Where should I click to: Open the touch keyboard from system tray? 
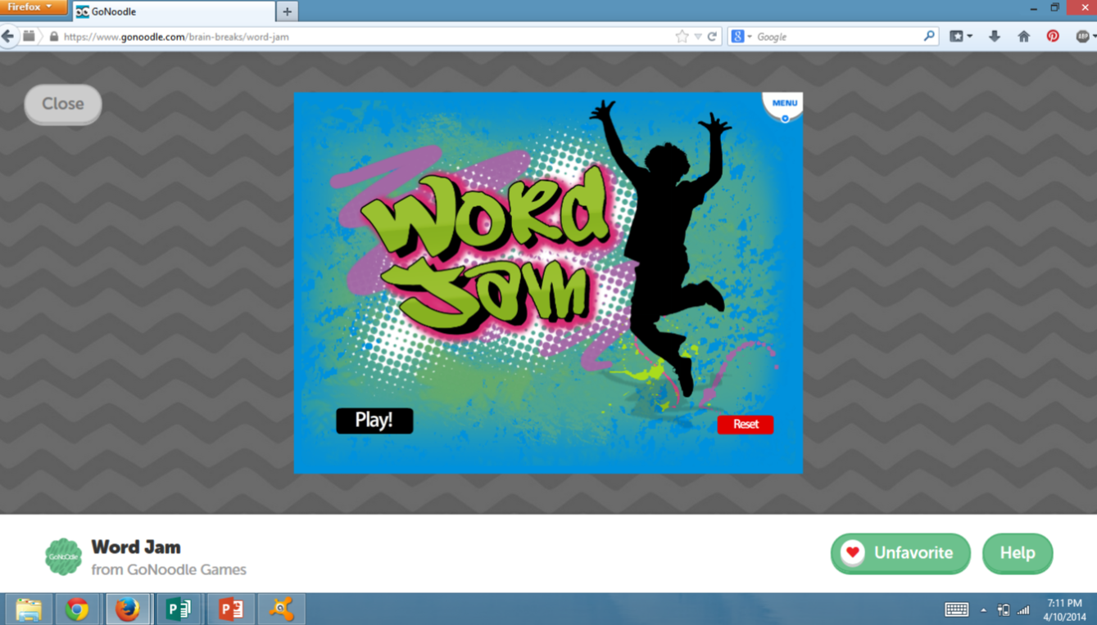pyautogui.click(x=957, y=609)
